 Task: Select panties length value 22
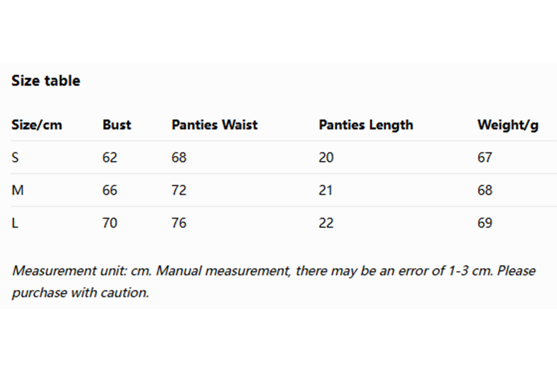(x=326, y=223)
